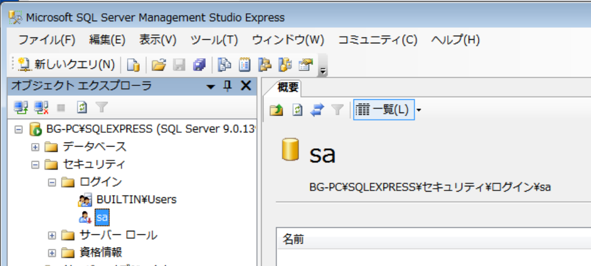
Task: Click the BUILTIN¥Users group login icon
Action: [85, 200]
